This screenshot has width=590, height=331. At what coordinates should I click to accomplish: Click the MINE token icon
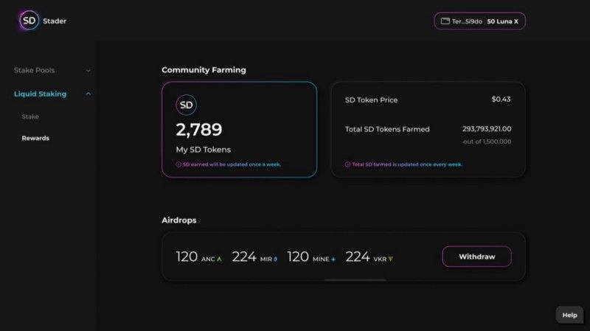pyautogui.click(x=333, y=259)
